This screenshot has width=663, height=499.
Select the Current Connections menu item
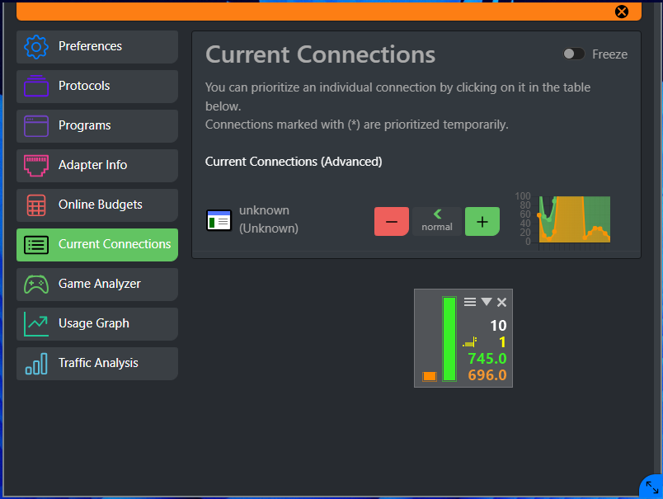click(x=115, y=245)
